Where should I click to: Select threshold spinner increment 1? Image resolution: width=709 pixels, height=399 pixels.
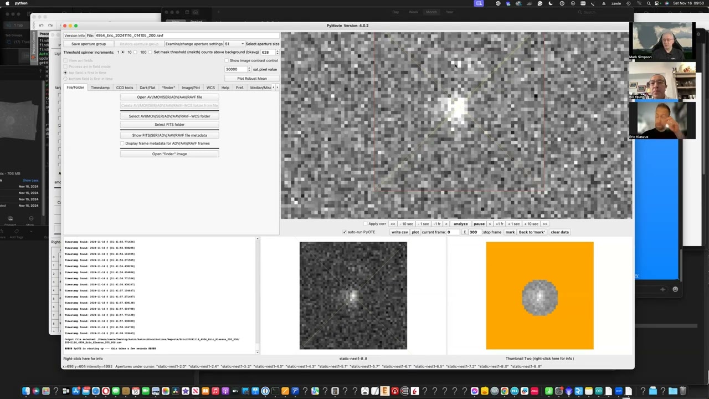pos(122,52)
